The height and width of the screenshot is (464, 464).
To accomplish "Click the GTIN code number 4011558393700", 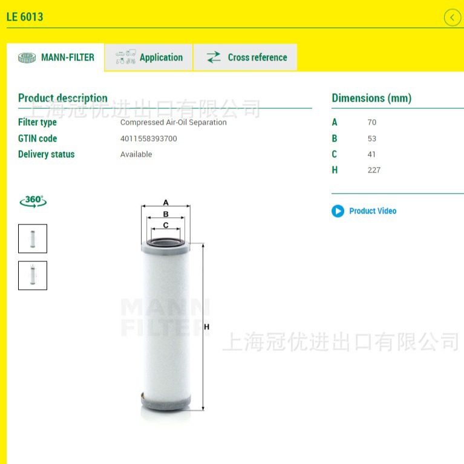I will [x=149, y=139].
